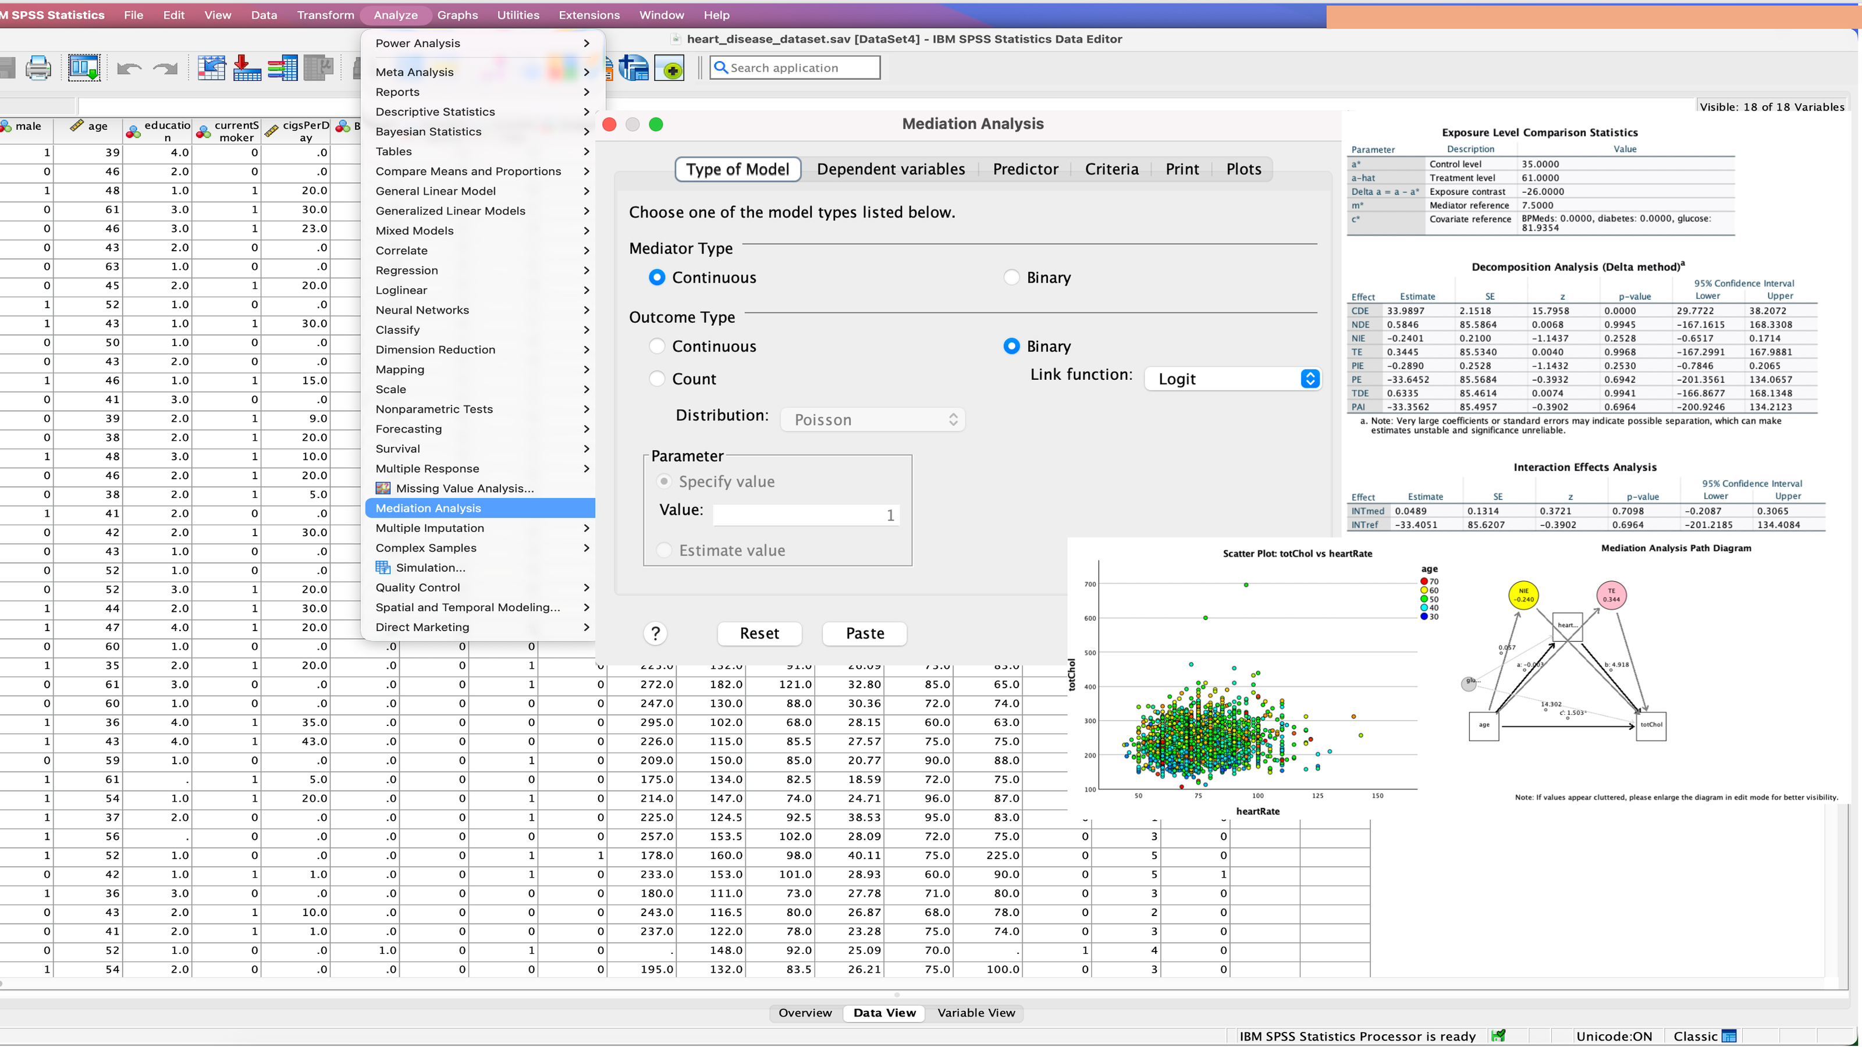This screenshot has width=1862, height=1047.
Task: Expand the Multiple Imputation submenu
Action: (x=482, y=528)
